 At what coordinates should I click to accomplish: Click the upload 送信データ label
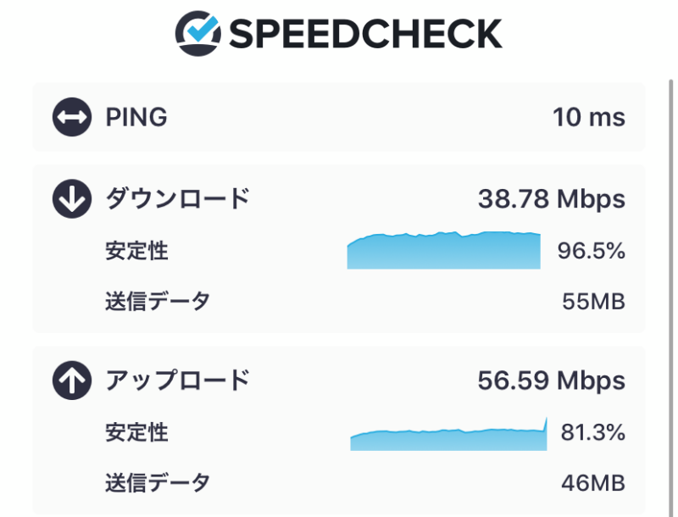click(x=157, y=483)
